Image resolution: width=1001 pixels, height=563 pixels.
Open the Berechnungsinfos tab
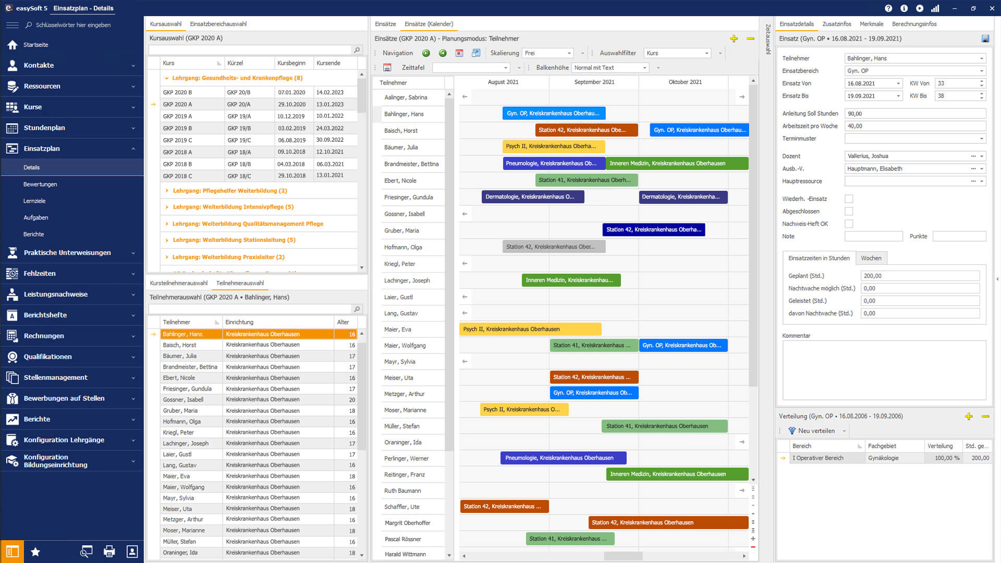pos(914,24)
